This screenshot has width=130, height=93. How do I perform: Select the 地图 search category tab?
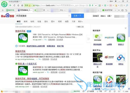pos(67,21)
